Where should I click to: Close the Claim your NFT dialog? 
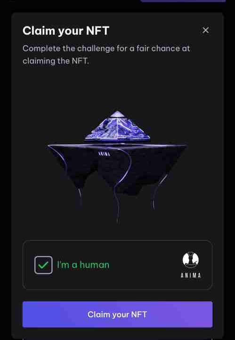coord(205,30)
